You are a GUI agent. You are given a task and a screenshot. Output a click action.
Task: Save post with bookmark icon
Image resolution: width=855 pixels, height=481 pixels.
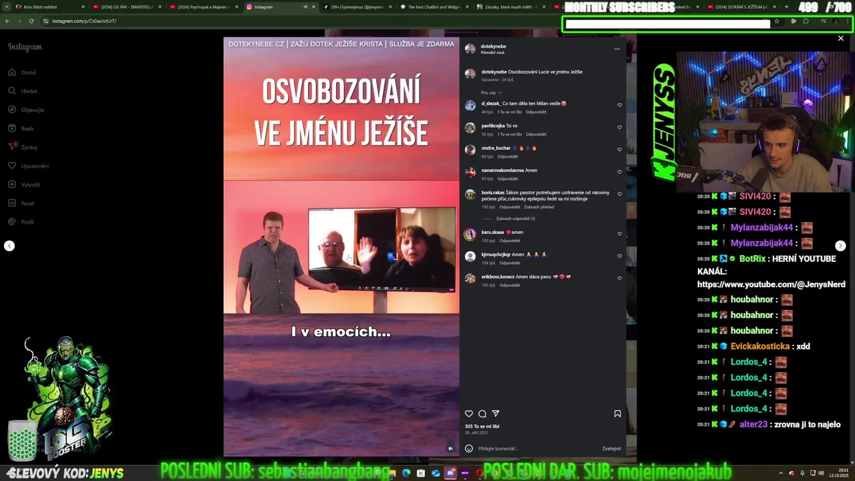tap(617, 414)
